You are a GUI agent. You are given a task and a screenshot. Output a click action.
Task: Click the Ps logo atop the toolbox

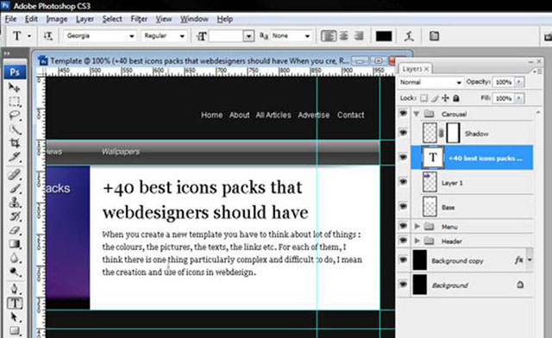coord(15,72)
